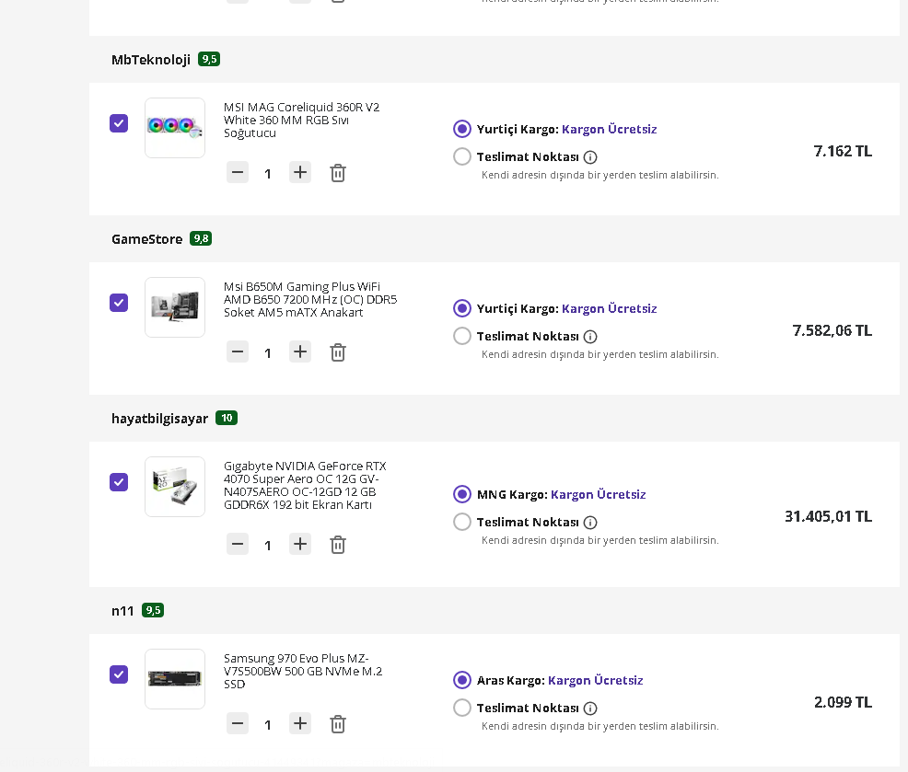
Task: Decrease quantity of the Msi B650M motherboard
Action: (238, 351)
